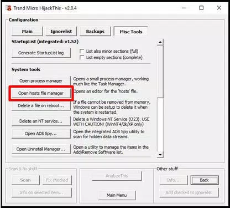Click the 'Other stuff' group label
Image resolution: width=230 pixels, height=208 pixels.
167,169
